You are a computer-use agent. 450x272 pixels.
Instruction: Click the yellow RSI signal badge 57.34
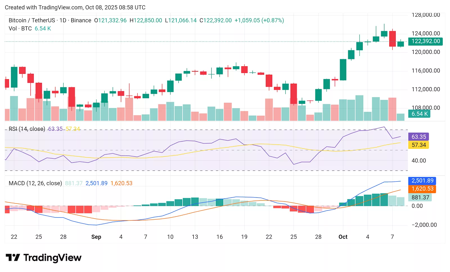pyautogui.click(x=418, y=145)
